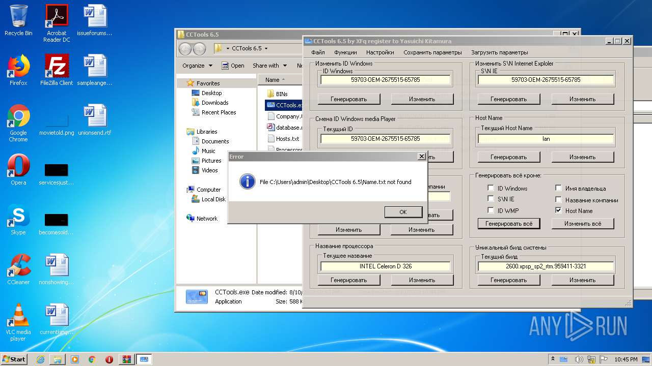Click Генерировать for Host Name
This screenshot has width=652, height=366.
pos(508,157)
